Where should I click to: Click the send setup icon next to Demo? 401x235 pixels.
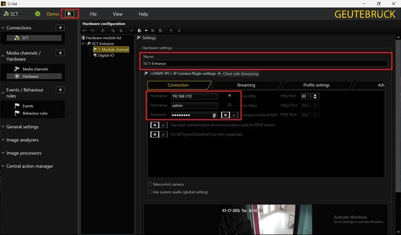[x=69, y=14]
